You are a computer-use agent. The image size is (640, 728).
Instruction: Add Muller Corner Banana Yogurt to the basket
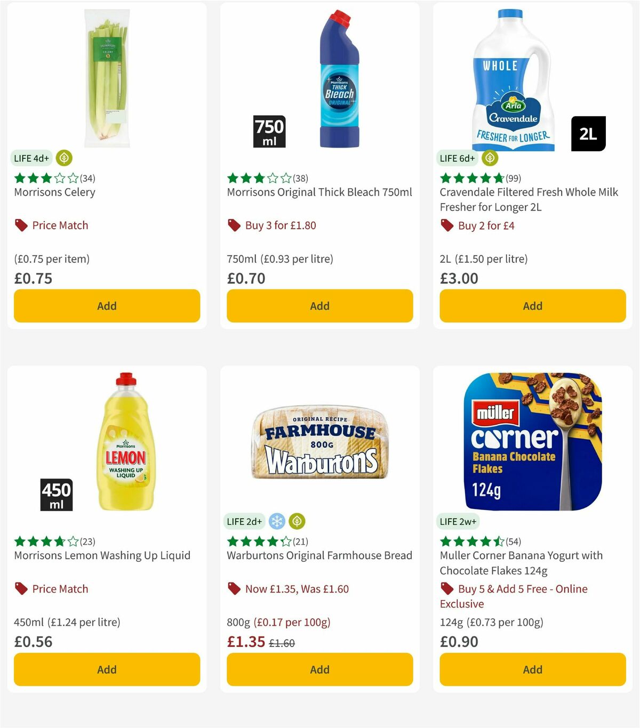click(x=532, y=669)
